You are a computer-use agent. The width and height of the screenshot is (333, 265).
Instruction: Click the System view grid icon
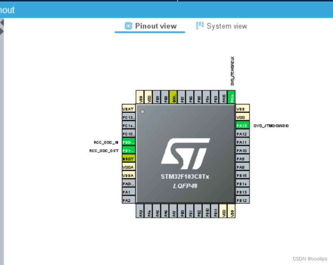click(200, 25)
